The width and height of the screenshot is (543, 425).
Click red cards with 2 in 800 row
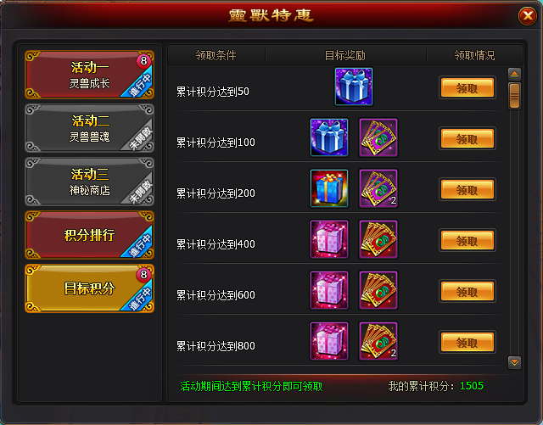tap(378, 341)
